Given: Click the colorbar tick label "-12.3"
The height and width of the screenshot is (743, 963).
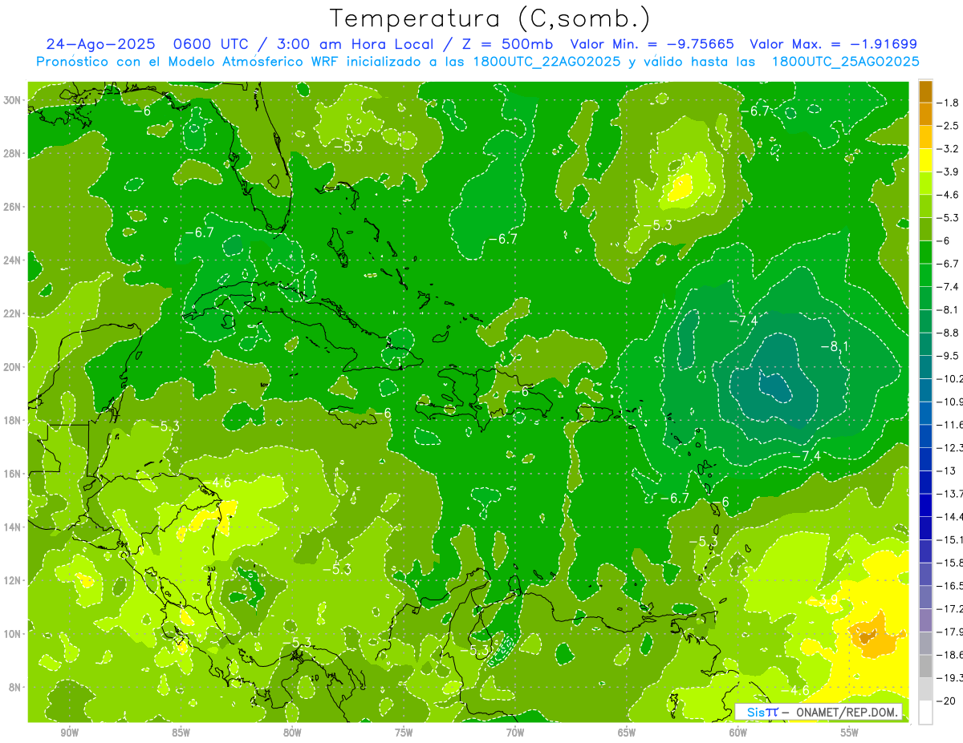Looking at the screenshot, I should (x=950, y=447).
